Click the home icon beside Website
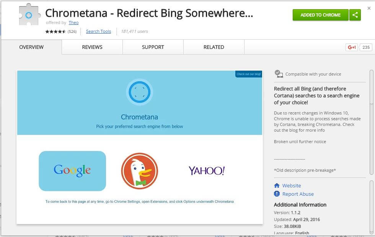Screen dimensions: 375x237 coord(277,185)
